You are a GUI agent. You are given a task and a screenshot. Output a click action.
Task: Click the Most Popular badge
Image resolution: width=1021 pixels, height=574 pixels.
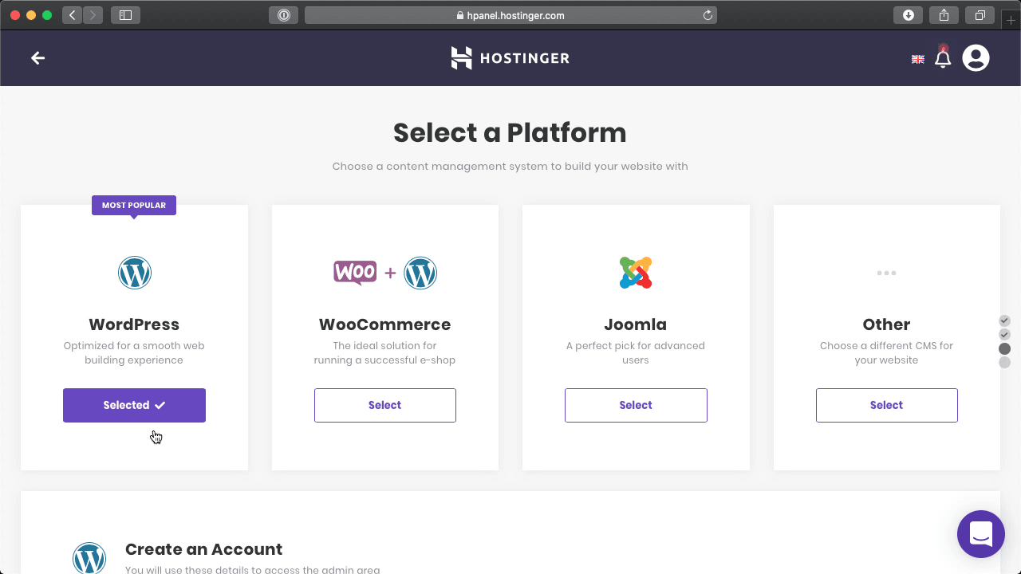134,205
